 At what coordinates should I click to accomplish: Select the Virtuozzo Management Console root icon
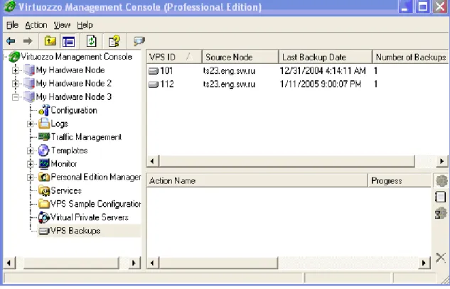click(14, 57)
